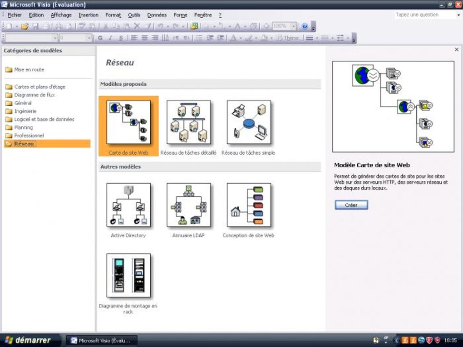463x347 pixels.
Task: Select the Text tool A icon
Action: point(237,26)
